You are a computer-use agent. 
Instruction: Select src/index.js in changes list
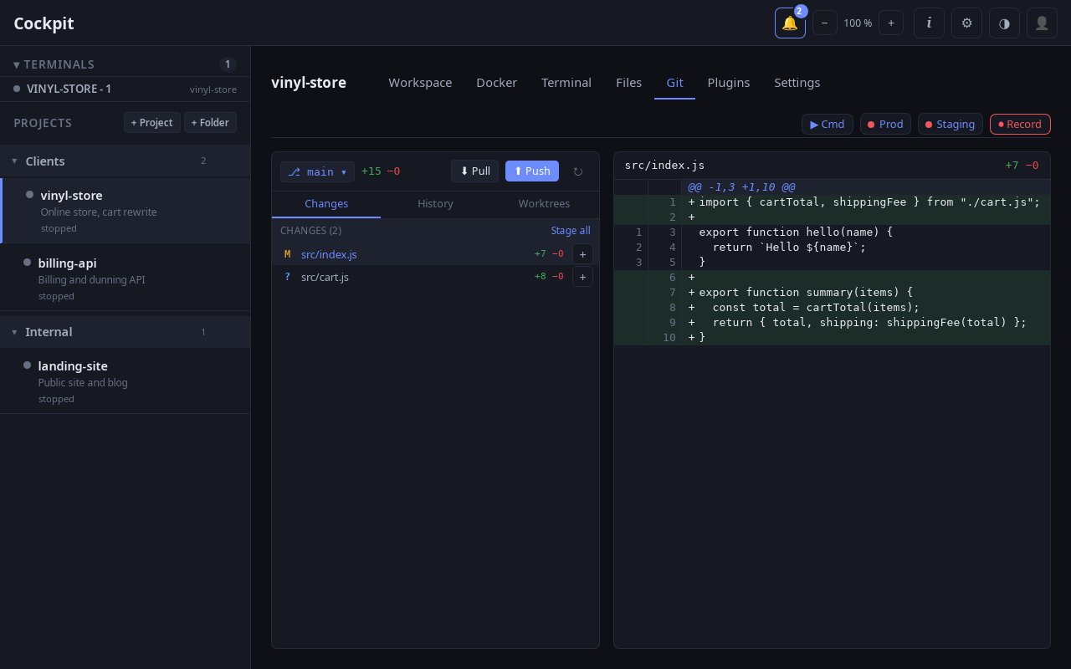pyautogui.click(x=435, y=254)
